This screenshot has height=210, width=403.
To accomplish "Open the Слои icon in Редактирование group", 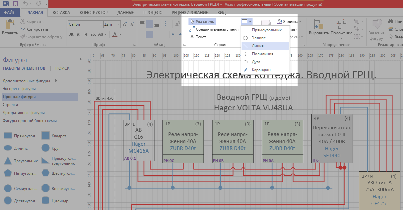I will pos(391,29).
